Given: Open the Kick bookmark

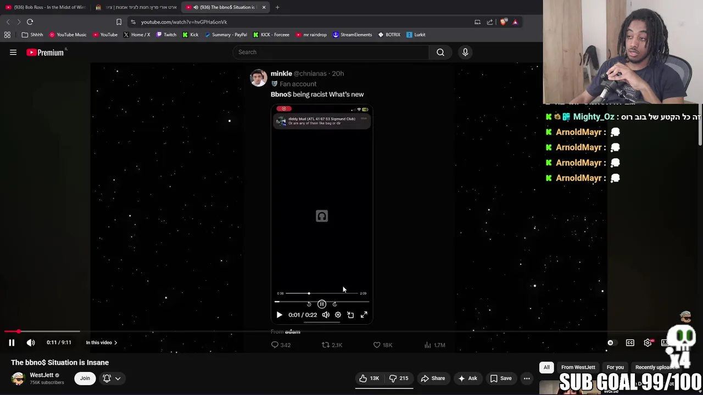Looking at the screenshot, I should (x=190, y=35).
